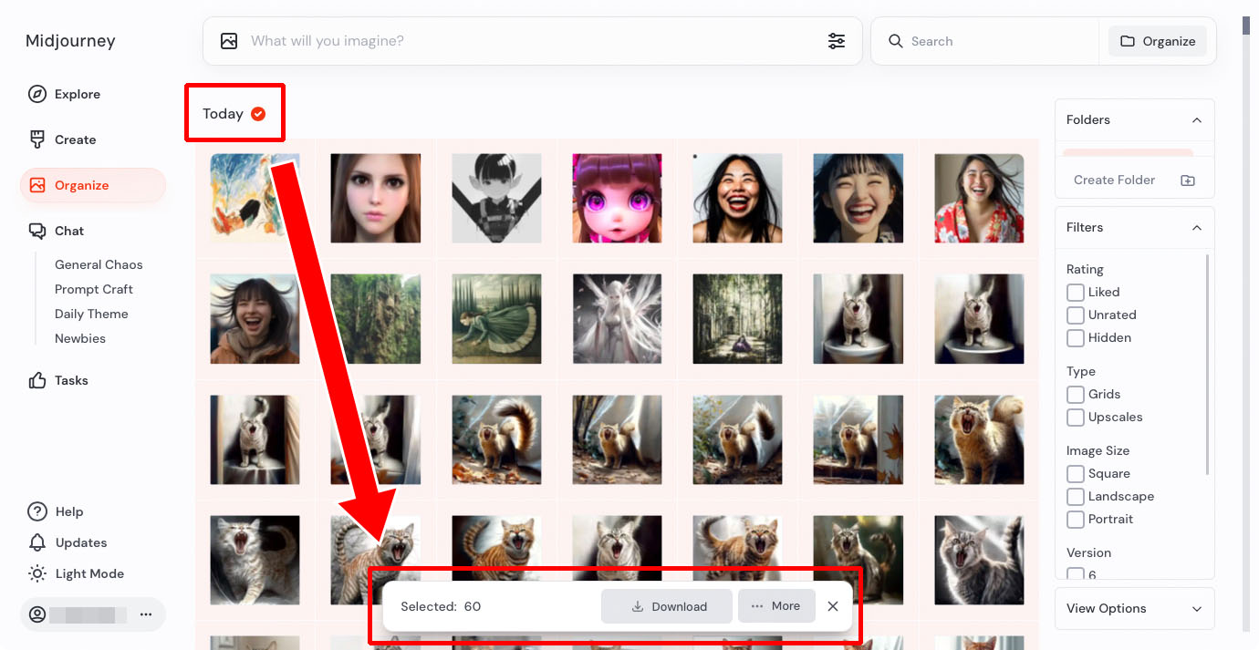This screenshot has width=1259, height=650.
Task: Open the Newbies chat room
Action: tap(80, 338)
